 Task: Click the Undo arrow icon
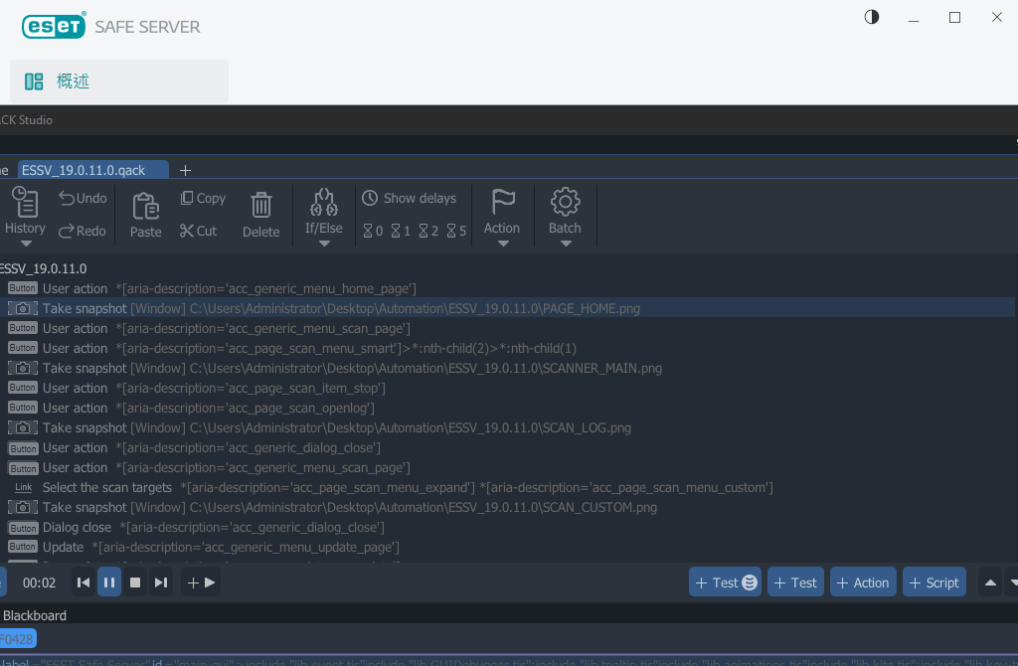[x=67, y=198]
